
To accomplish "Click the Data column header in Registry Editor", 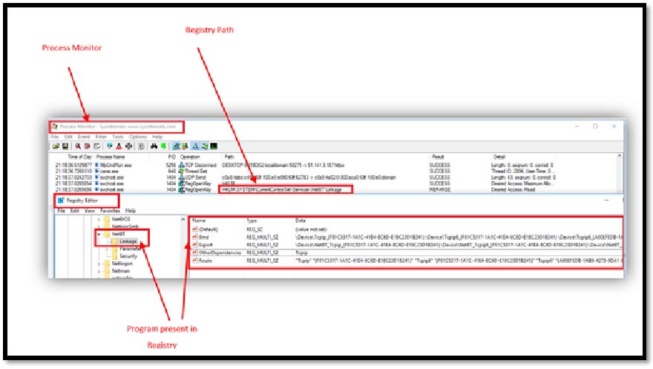I will click(301, 221).
